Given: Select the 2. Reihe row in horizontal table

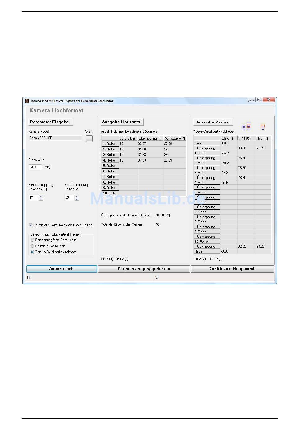Looking at the screenshot, I should click(144, 149).
